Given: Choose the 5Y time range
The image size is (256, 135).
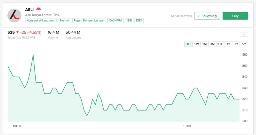Looking at the screenshot, I should coord(244,44).
